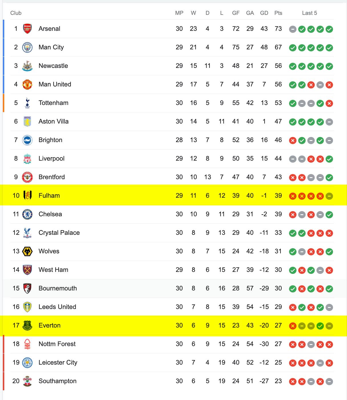Click Arsenal's most recent win indicator
347x400 pixels.
(x=329, y=29)
